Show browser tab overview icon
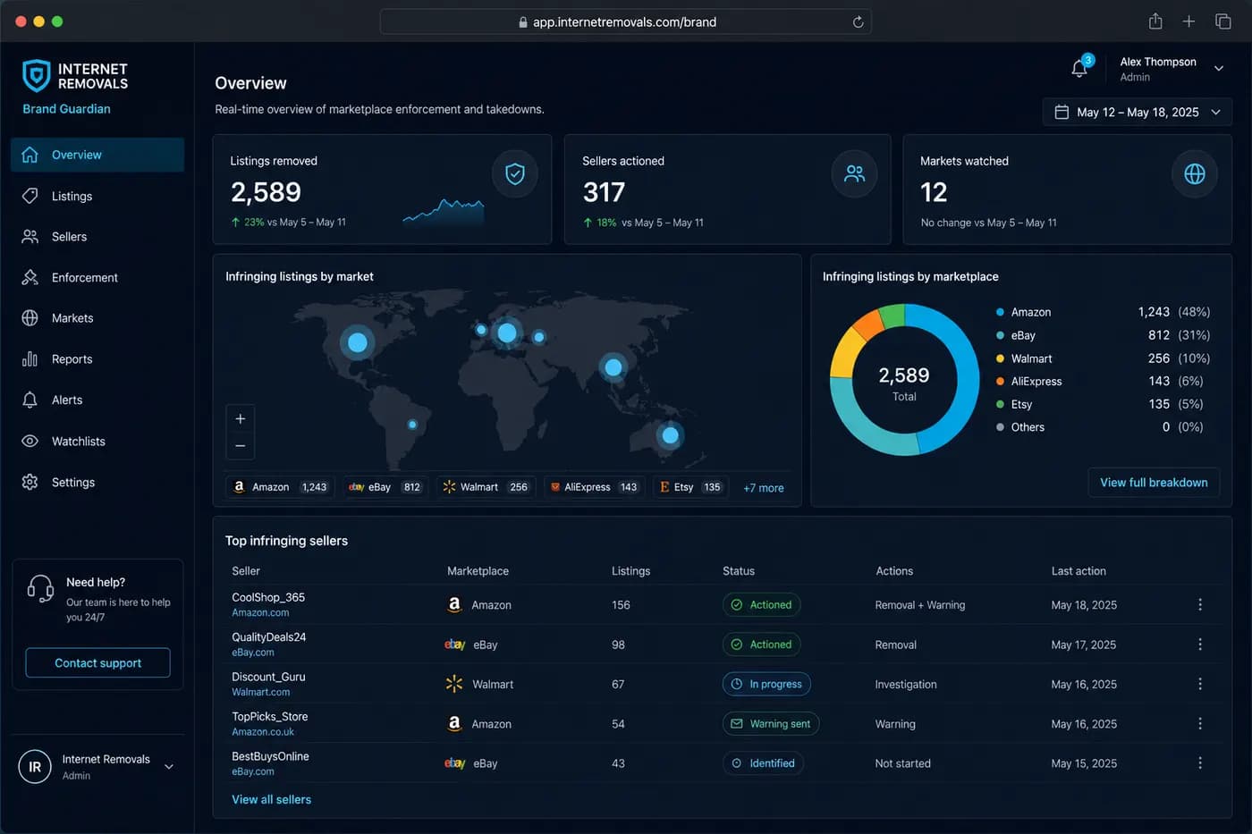The image size is (1252, 834). [1222, 21]
